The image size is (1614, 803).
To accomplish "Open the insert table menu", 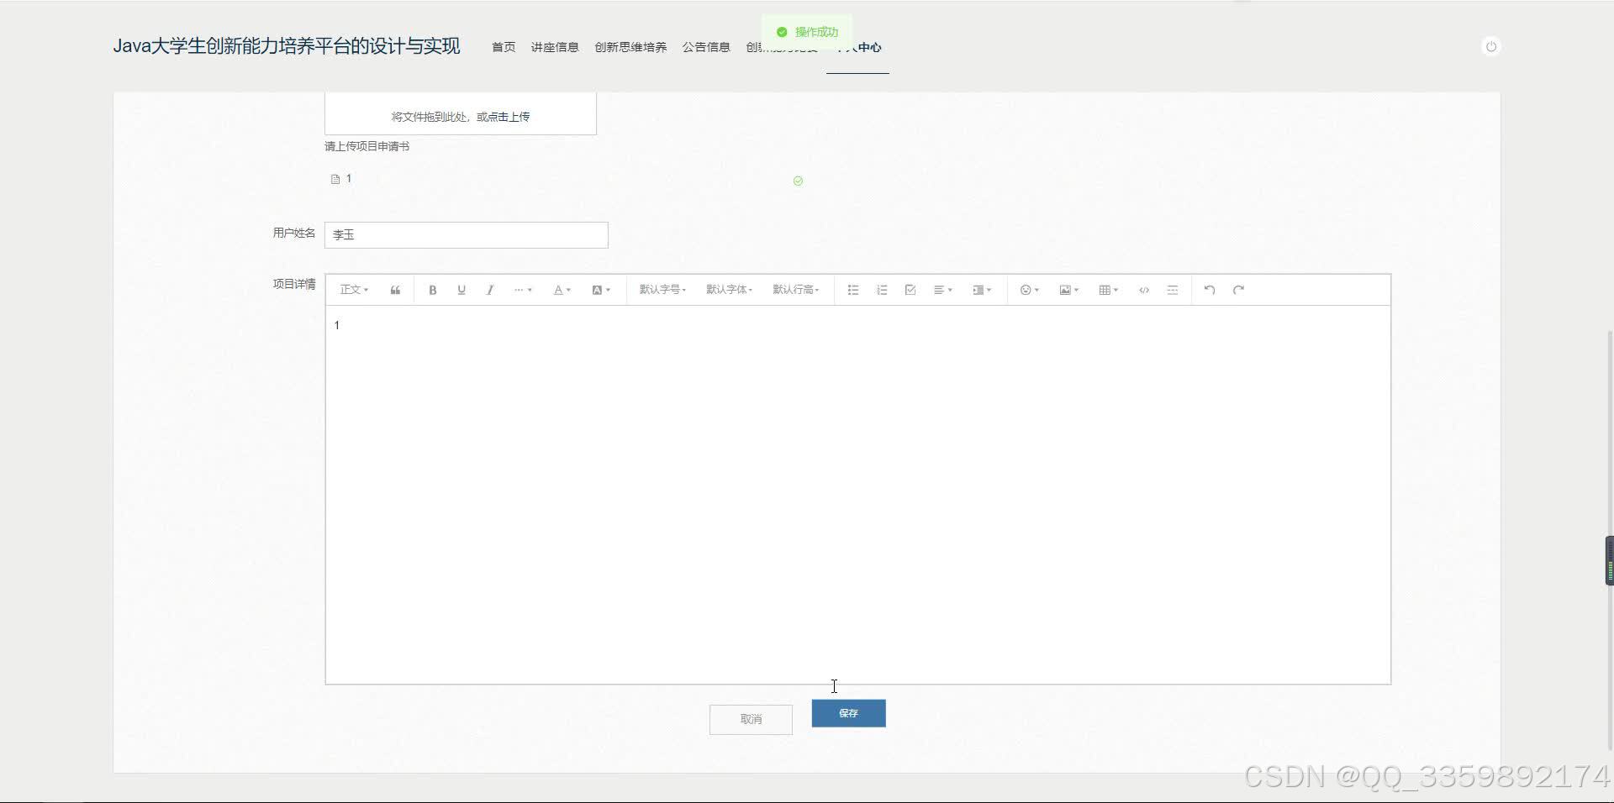I will [1108, 290].
